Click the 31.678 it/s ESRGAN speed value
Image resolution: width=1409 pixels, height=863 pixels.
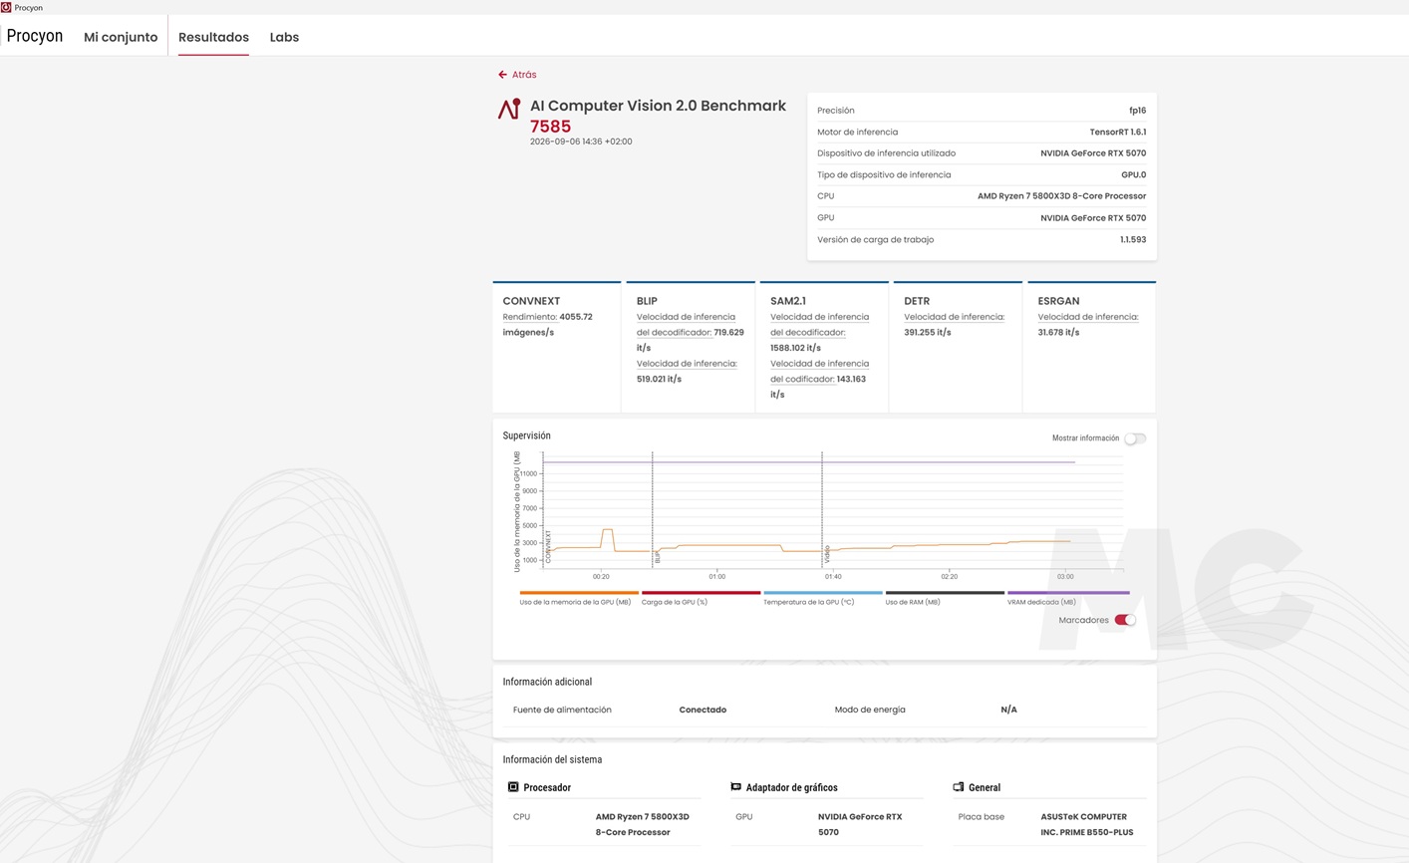point(1058,332)
